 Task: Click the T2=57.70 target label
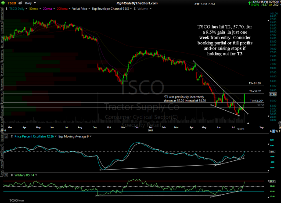pyautogui.click(x=255, y=91)
